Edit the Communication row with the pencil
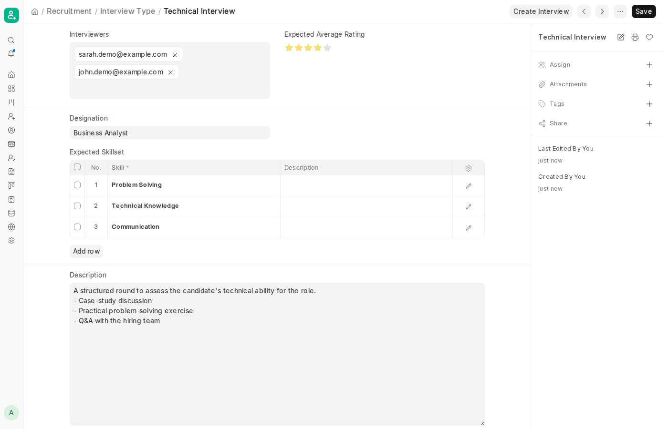Image resolution: width=668 pixels, height=429 pixels. coord(469,228)
